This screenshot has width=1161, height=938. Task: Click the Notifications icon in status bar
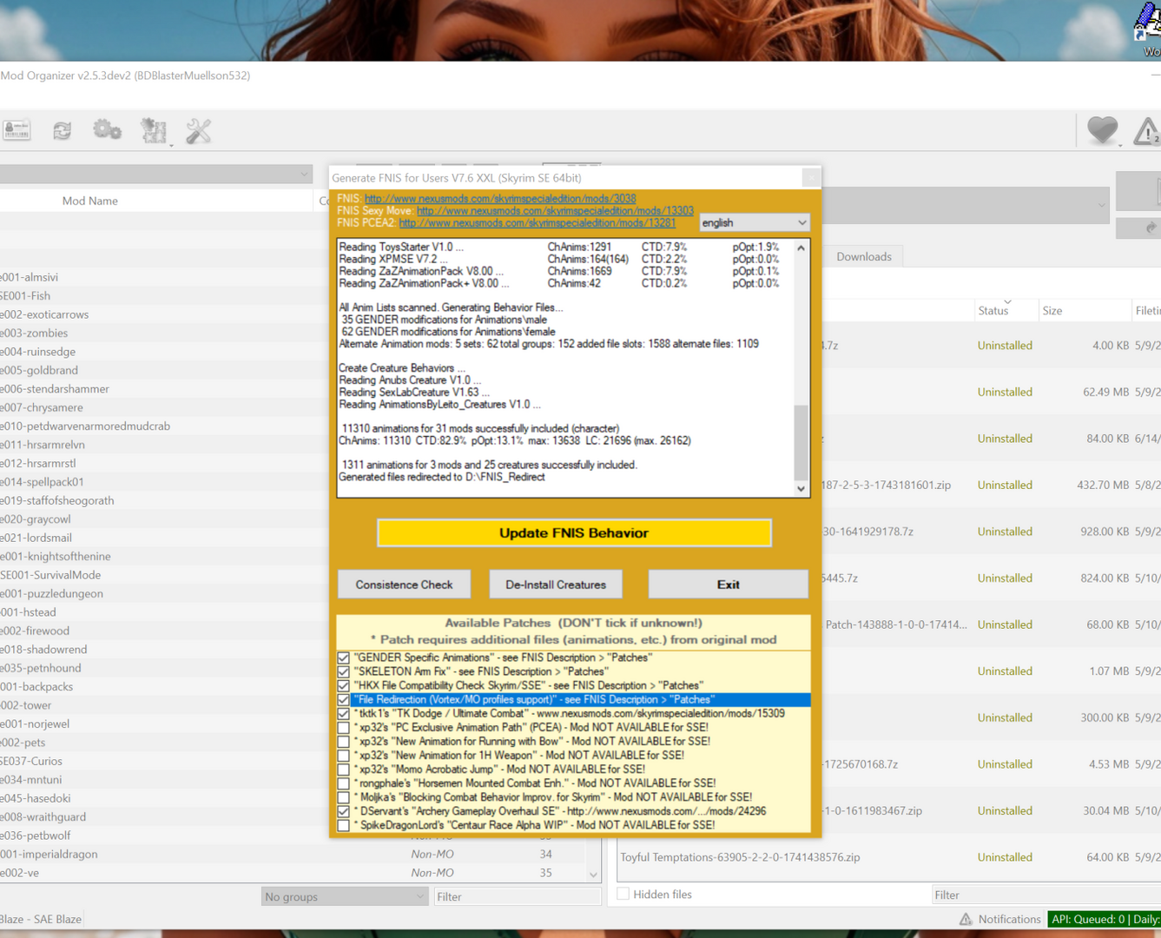pyautogui.click(x=966, y=919)
